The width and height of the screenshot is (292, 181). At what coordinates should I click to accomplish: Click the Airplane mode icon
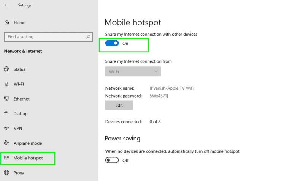[x=6, y=143]
